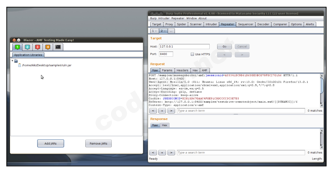Open Blazer's console tab icon
Image resolution: width=333 pixels, height=173 pixels.
coord(58,47)
